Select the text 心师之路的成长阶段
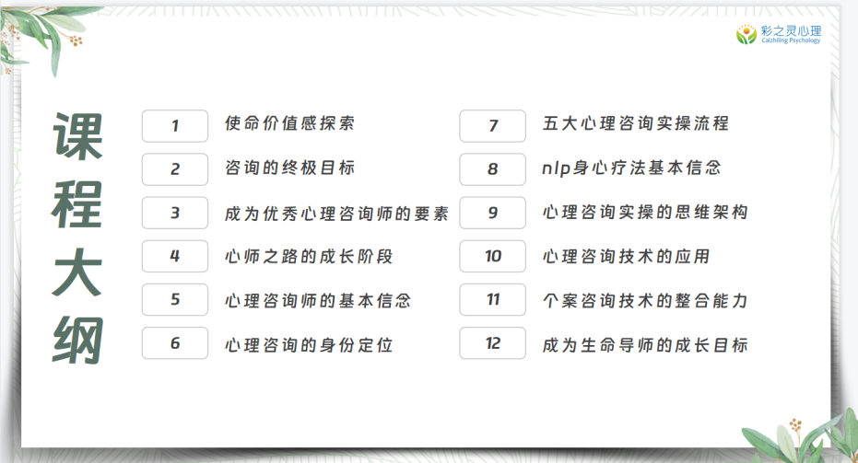 tap(309, 256)
